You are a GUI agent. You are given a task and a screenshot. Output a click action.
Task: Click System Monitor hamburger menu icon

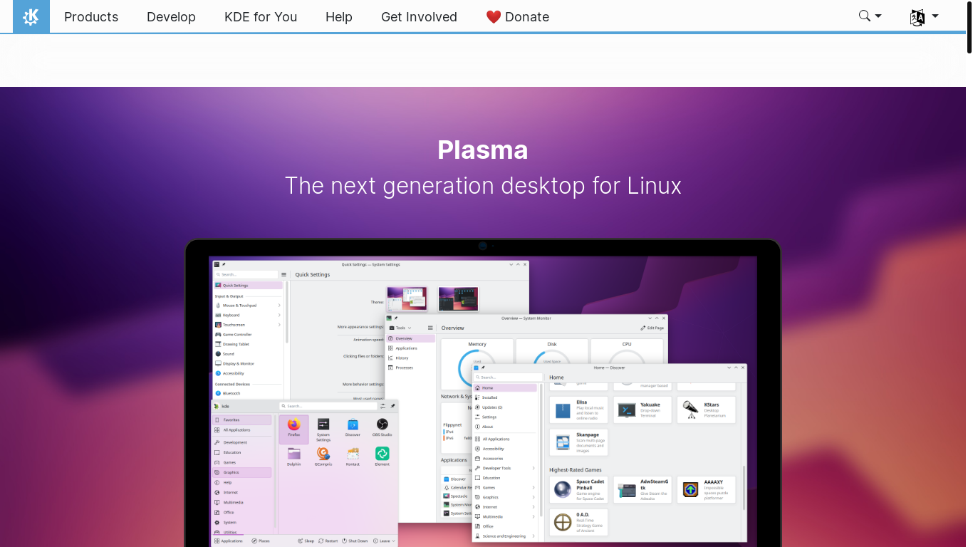coord(430,328)
